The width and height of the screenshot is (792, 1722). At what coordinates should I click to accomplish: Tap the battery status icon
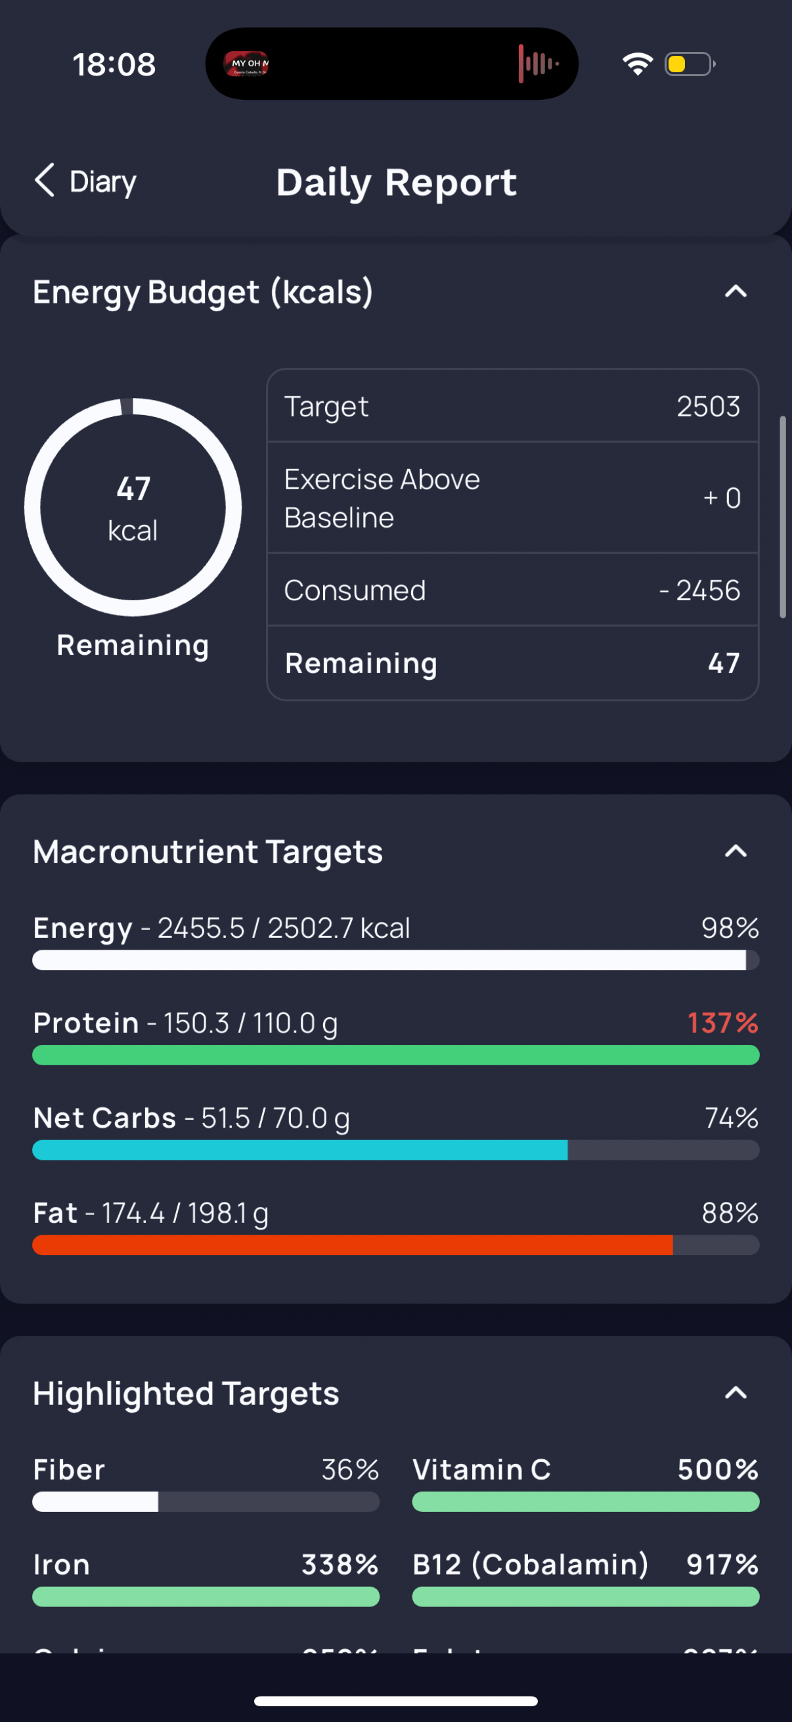[690, 64]
